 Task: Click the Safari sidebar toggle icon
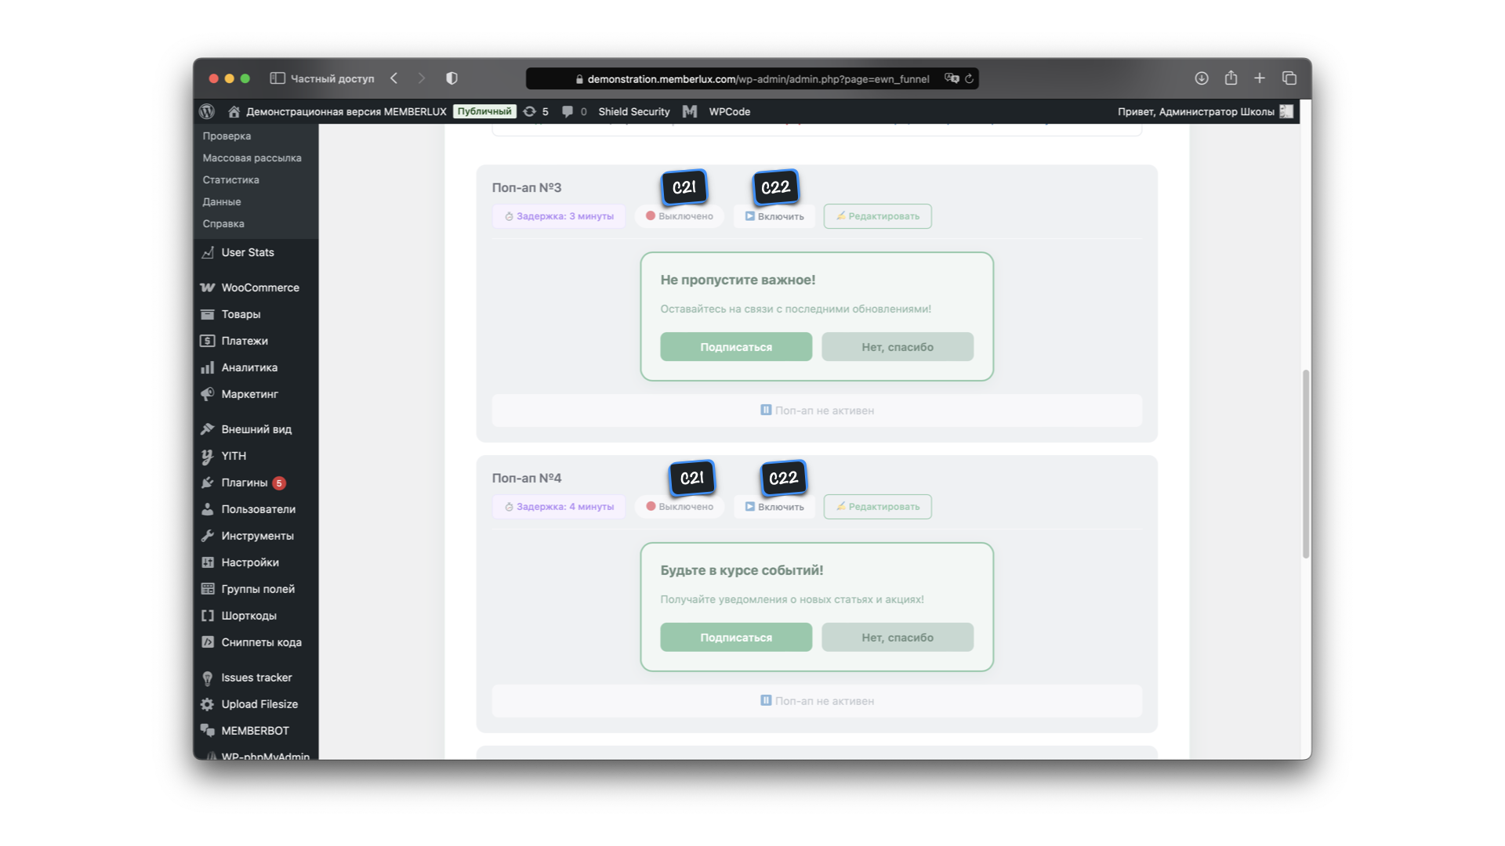click(277, 78)
